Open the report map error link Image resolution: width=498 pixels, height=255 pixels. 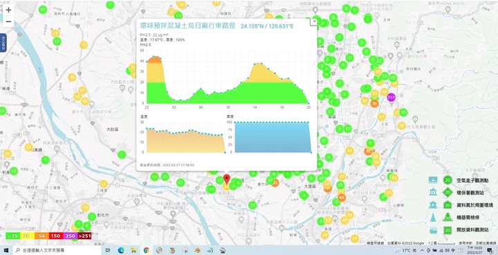click(486, 243)
